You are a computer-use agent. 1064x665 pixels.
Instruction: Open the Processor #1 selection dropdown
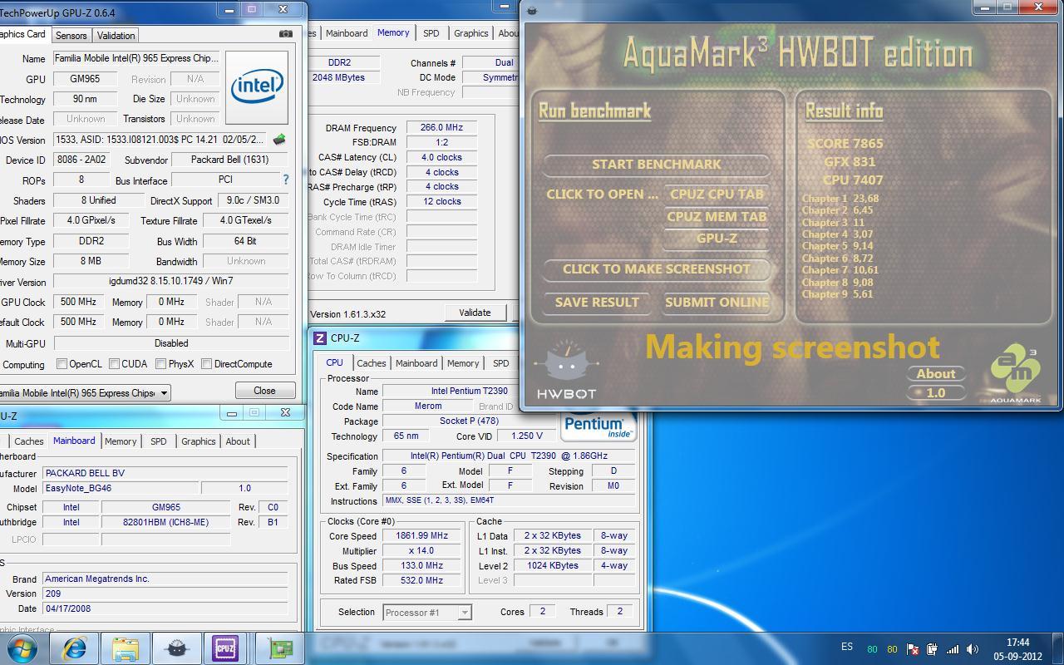tap(465, 613)
